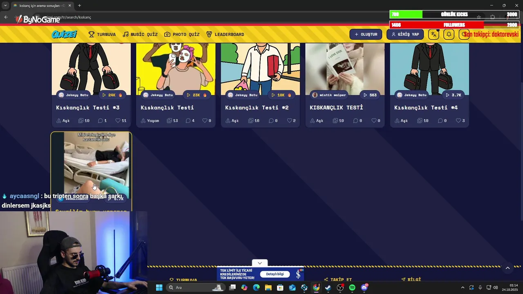Viewport: 523px width, 294px height.
Task: Open the Yaşam category tag
Action: tap(150, 120)
